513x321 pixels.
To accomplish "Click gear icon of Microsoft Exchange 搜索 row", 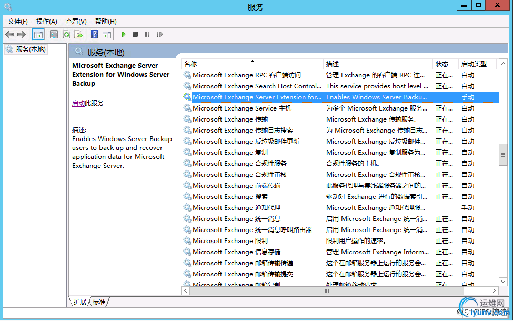I will pyautogui.click(x=187, y=196).
